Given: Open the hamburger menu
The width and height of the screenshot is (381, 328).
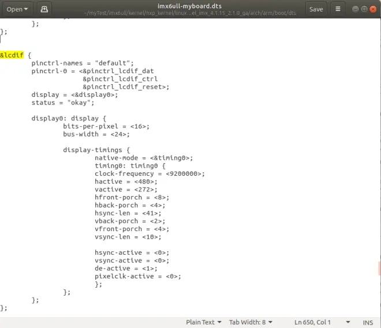Looking at the screenshot, I should click(338, 9).
